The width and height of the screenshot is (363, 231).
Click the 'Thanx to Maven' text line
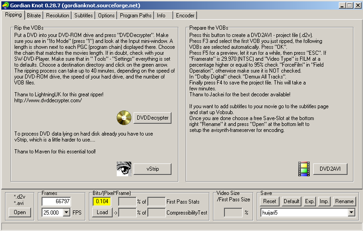[55, 152]
